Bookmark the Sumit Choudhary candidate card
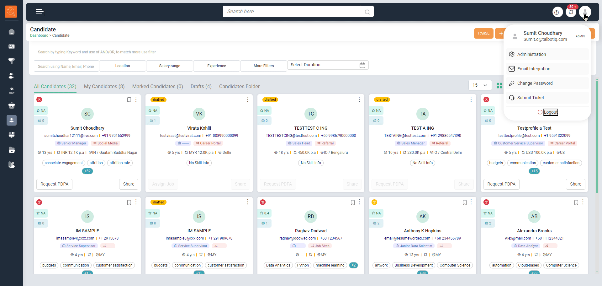Viewport: 602px width, 286px height. click(x=129, y=100)
